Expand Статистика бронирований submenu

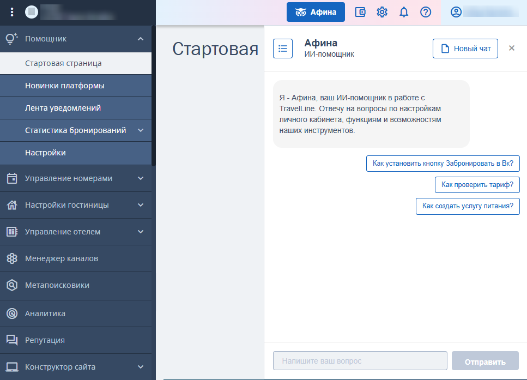pyautogui.click(x=141, y=130)
